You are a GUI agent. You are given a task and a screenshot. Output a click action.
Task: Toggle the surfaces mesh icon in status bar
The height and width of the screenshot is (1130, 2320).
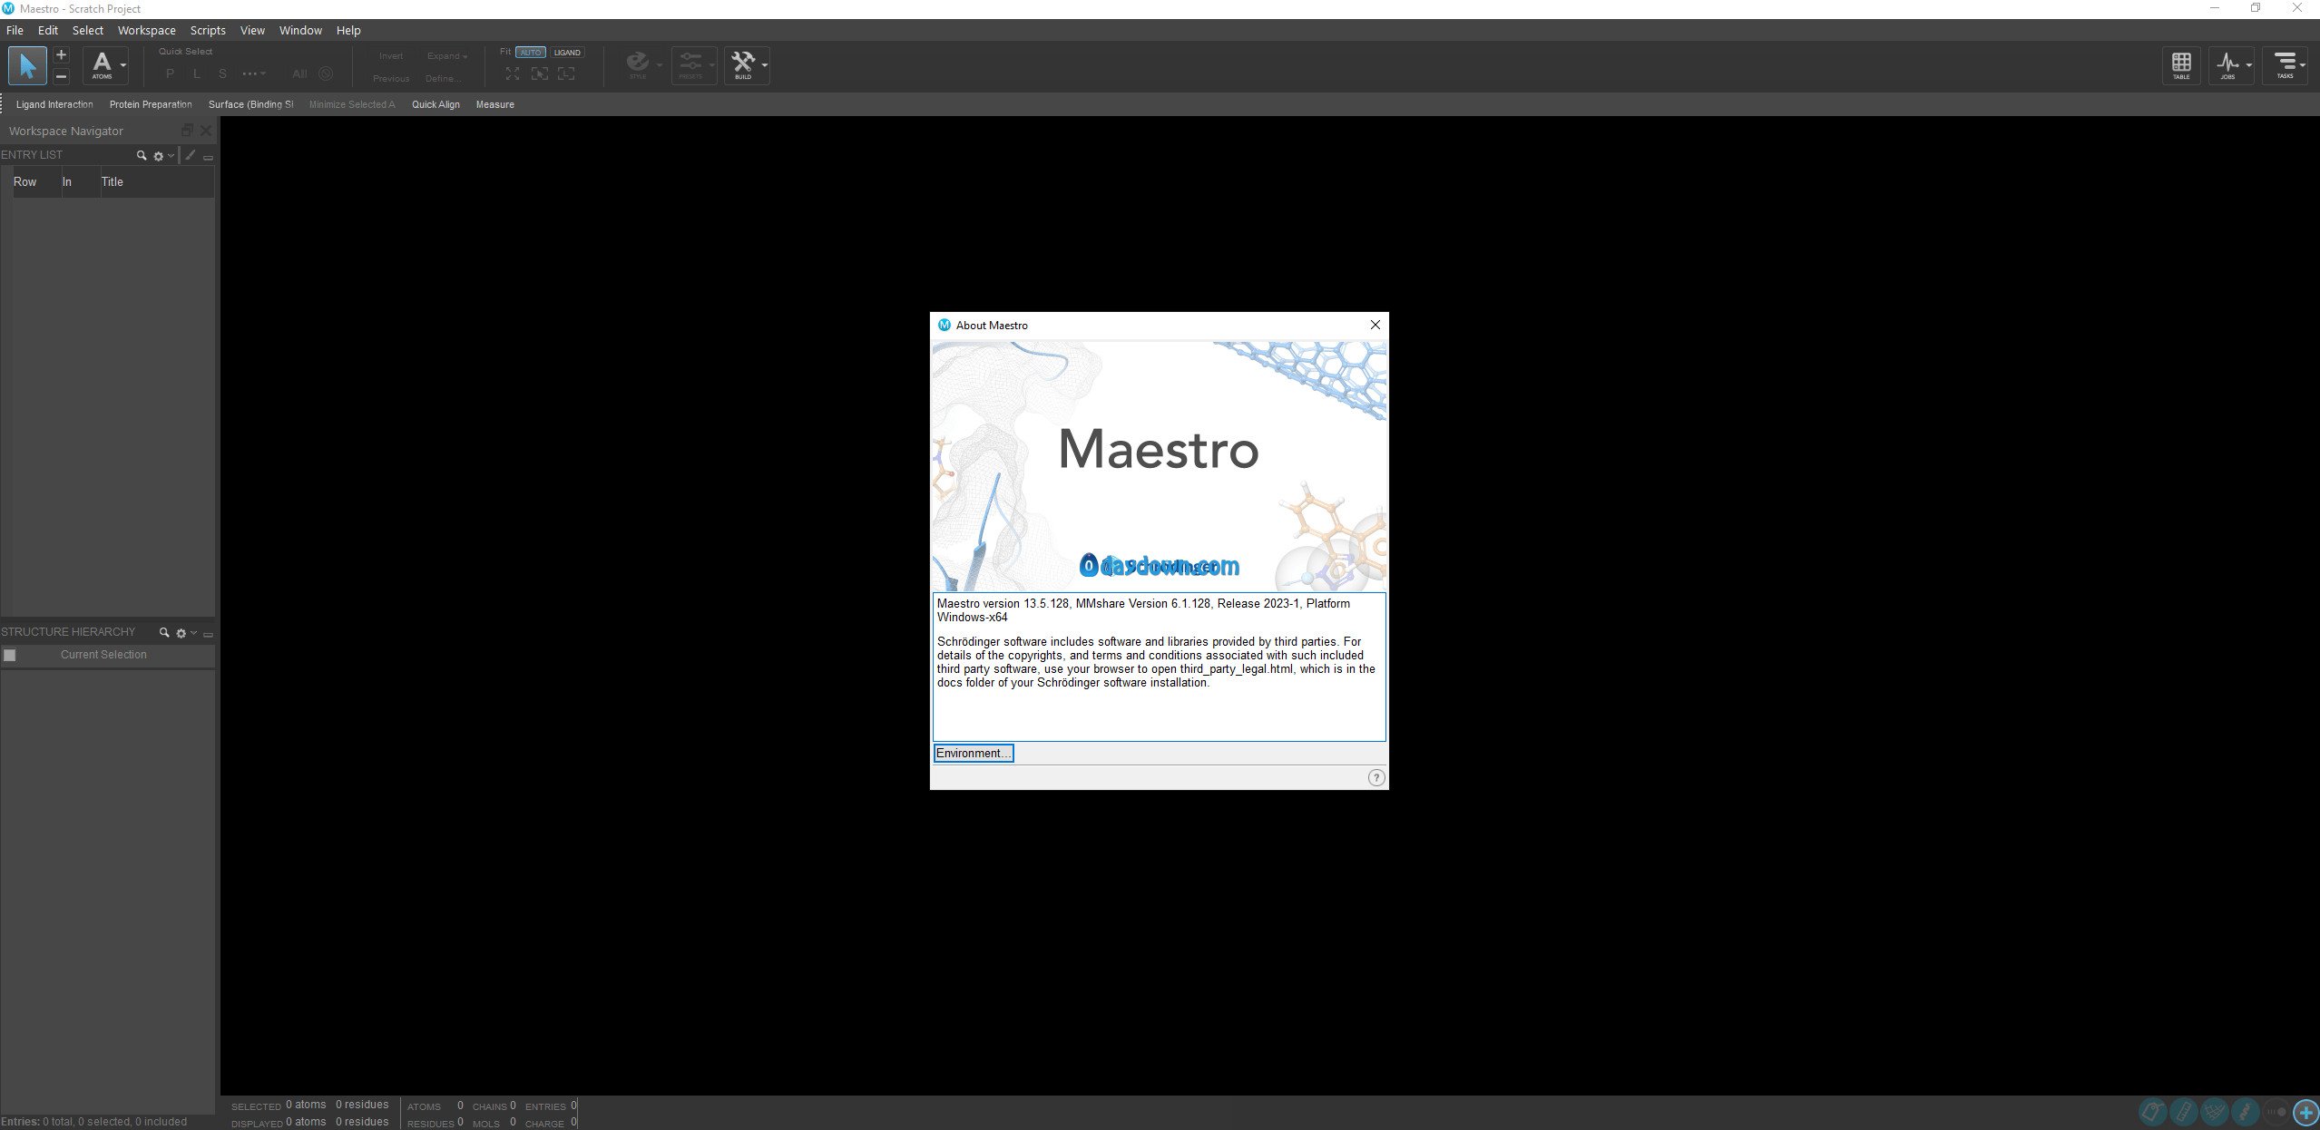(x=2214, y=1111)
